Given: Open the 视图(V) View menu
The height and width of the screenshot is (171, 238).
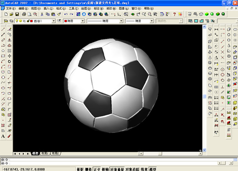Looking at the screenshot, I should tap(36, 9).
